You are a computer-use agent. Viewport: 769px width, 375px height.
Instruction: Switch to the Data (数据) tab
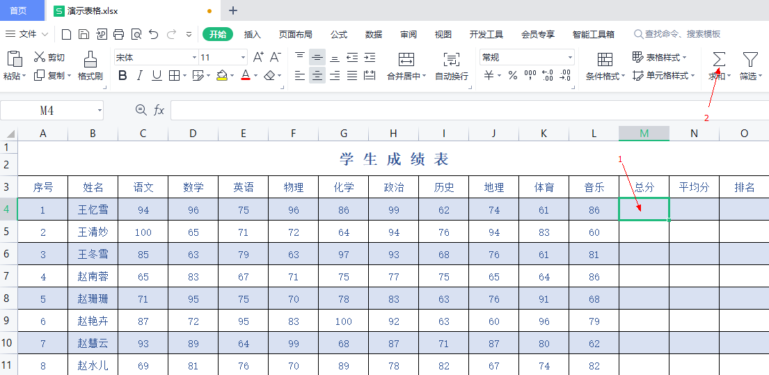374,34
